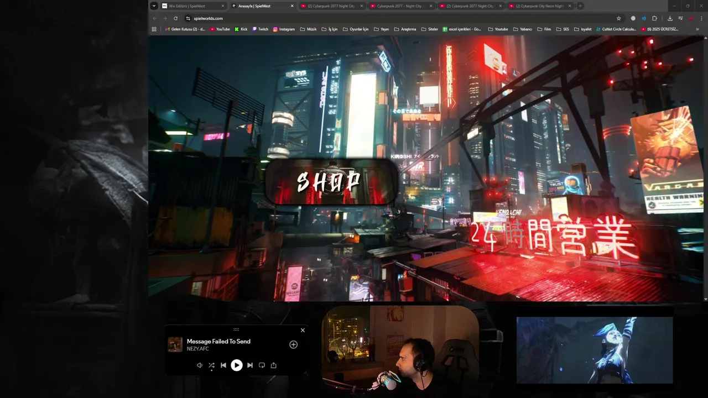This screenshot has height=398, width=708.
Task: Open the Kick bookmark
Action: tap(241, 29)
